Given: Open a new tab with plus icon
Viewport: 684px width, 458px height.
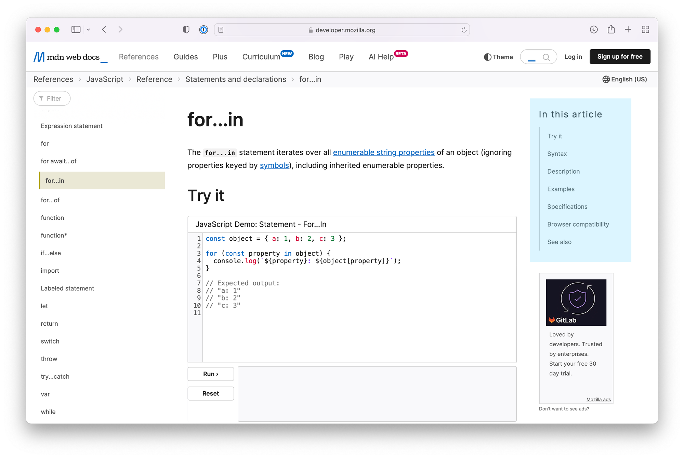Looking at the screenshot, I should coord(628,30).
